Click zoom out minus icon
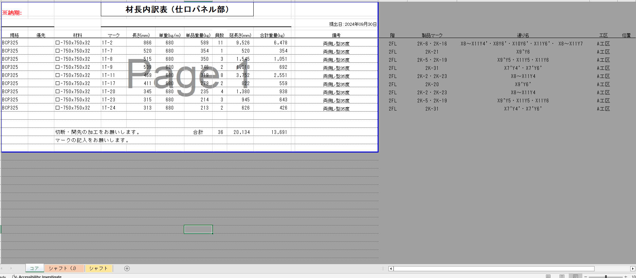 (x=585, y=277)
